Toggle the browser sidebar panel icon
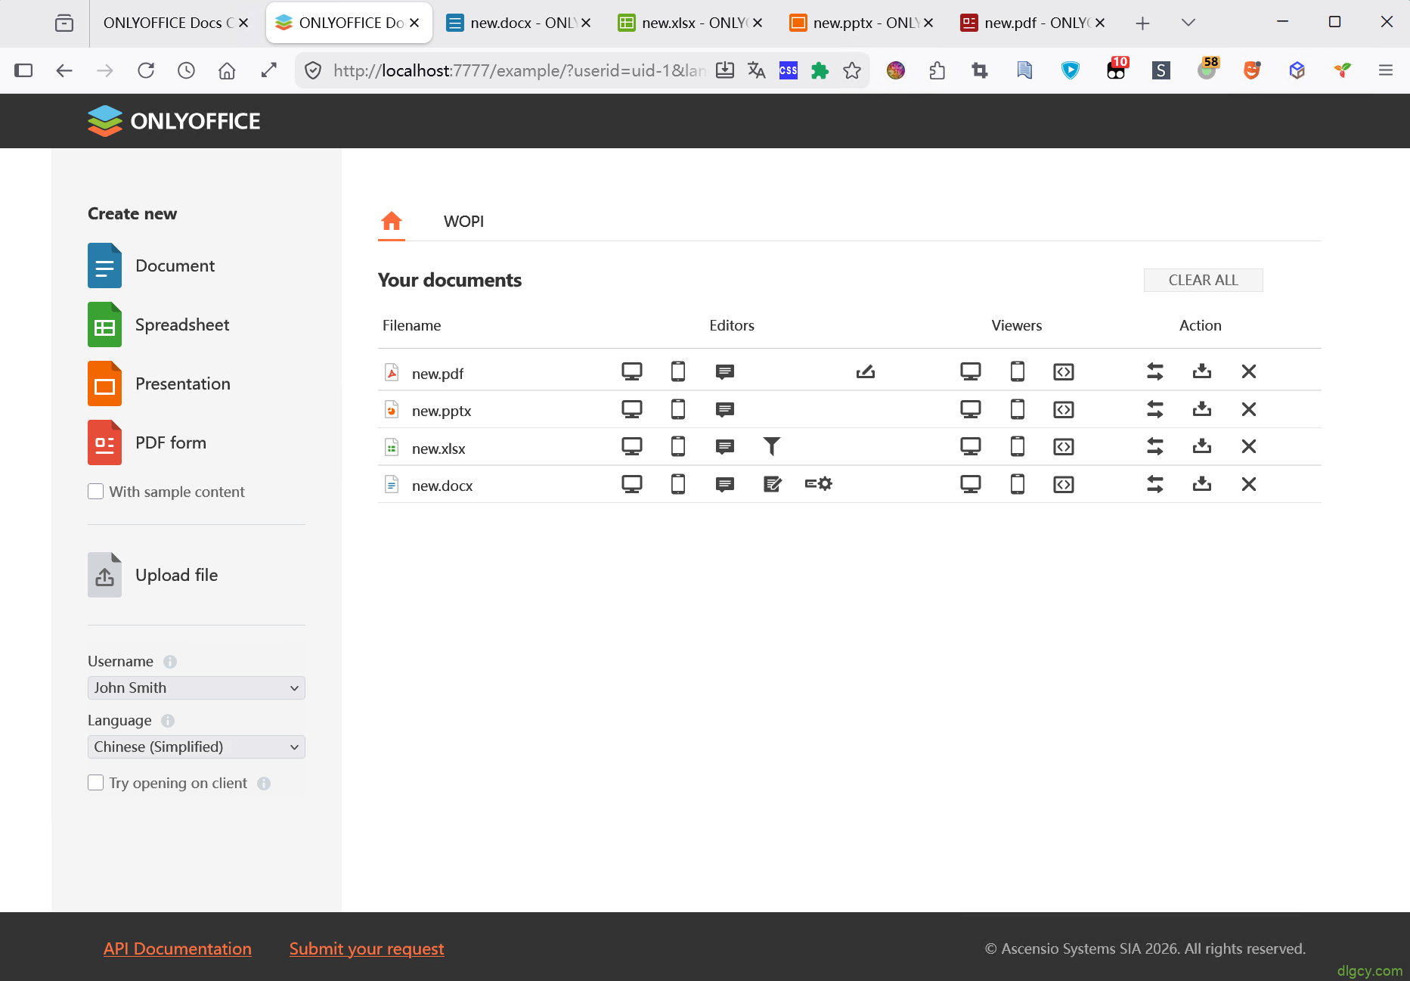1410x981 pixels. [23, 70]
